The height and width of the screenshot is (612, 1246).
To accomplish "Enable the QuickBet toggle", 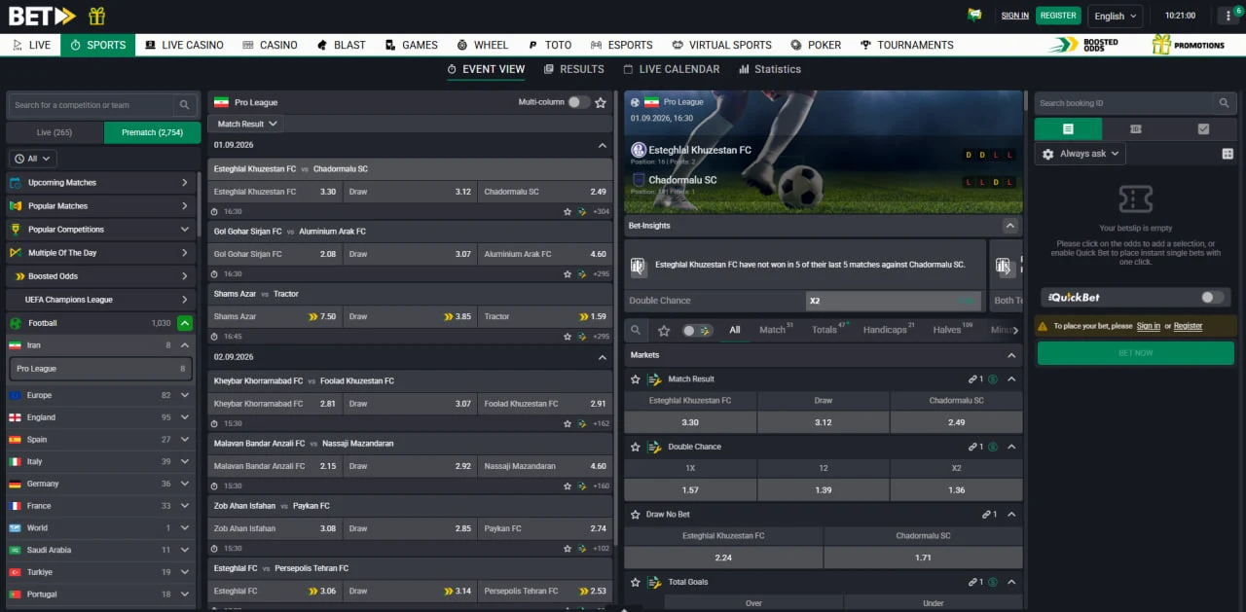I will [x=1212, y=298].
